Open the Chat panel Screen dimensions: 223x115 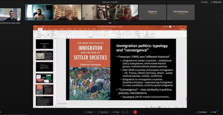click(x=213, y=112)
